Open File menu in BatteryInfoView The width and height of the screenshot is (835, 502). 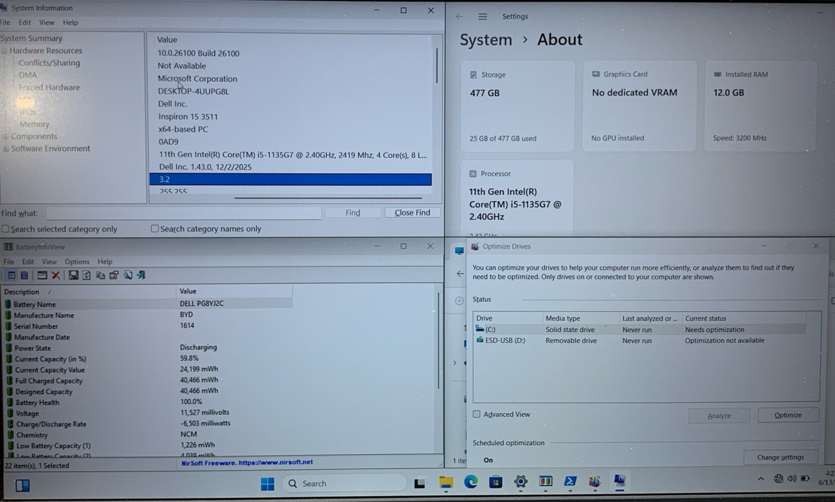point(9,262)
